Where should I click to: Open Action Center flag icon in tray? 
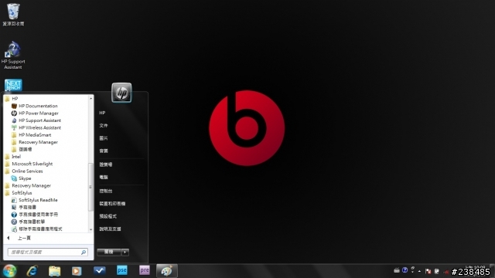(428, 271)
